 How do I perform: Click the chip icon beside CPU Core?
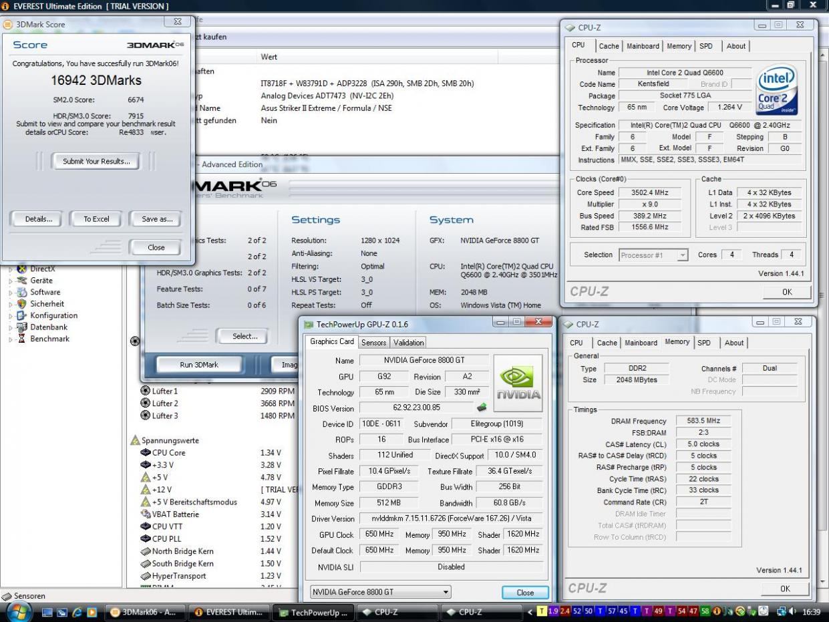146,453
